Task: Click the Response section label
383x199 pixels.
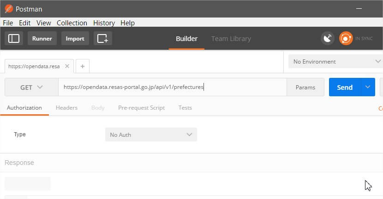Action: tap(19, 163)
